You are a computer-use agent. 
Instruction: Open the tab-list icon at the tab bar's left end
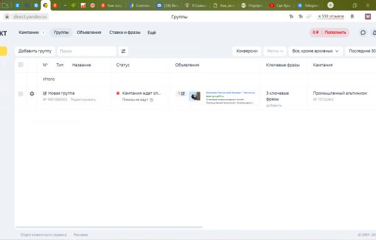[x=5, y=5]
